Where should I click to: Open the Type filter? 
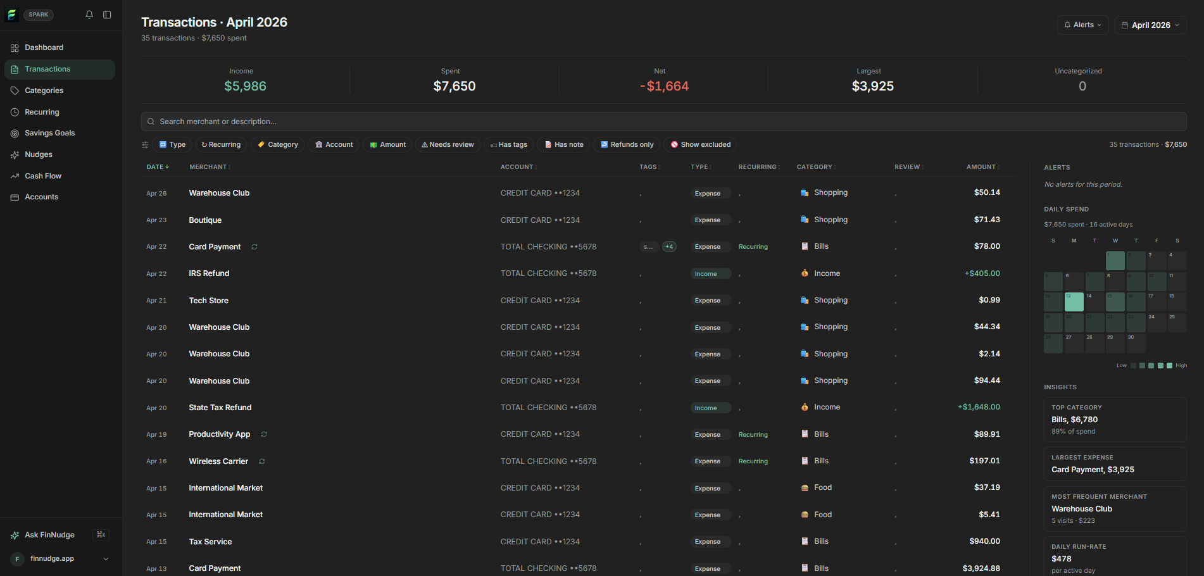click(172, 145)
